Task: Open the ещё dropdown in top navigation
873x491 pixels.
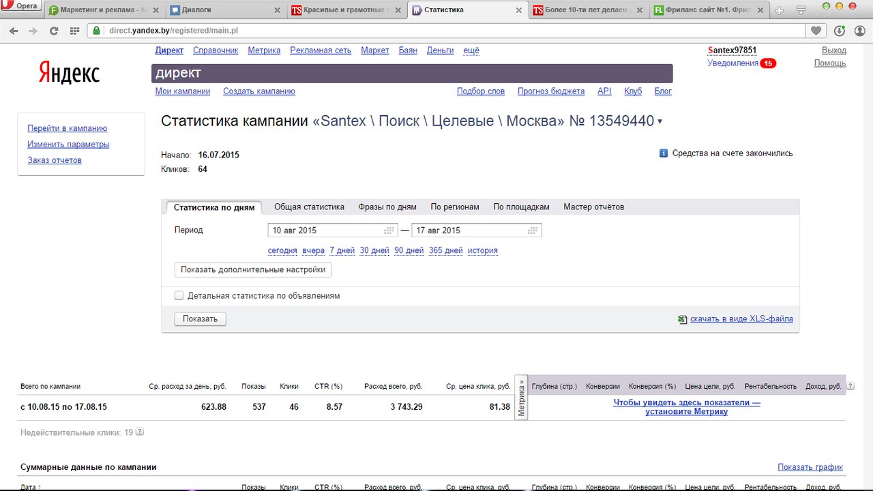Action: 471,50
